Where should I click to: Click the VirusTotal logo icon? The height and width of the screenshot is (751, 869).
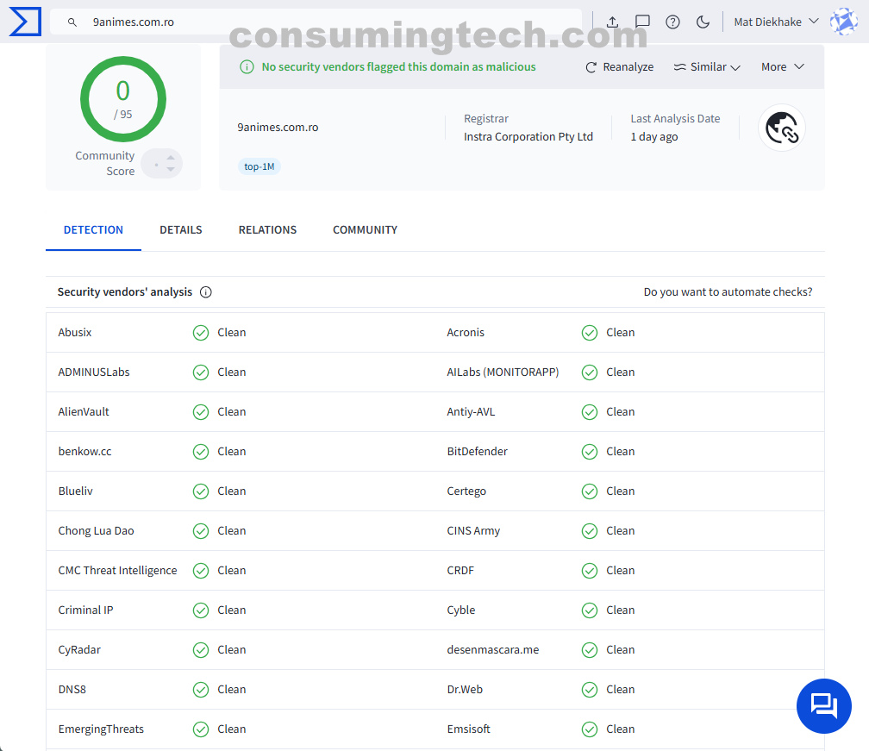point(24,22)
